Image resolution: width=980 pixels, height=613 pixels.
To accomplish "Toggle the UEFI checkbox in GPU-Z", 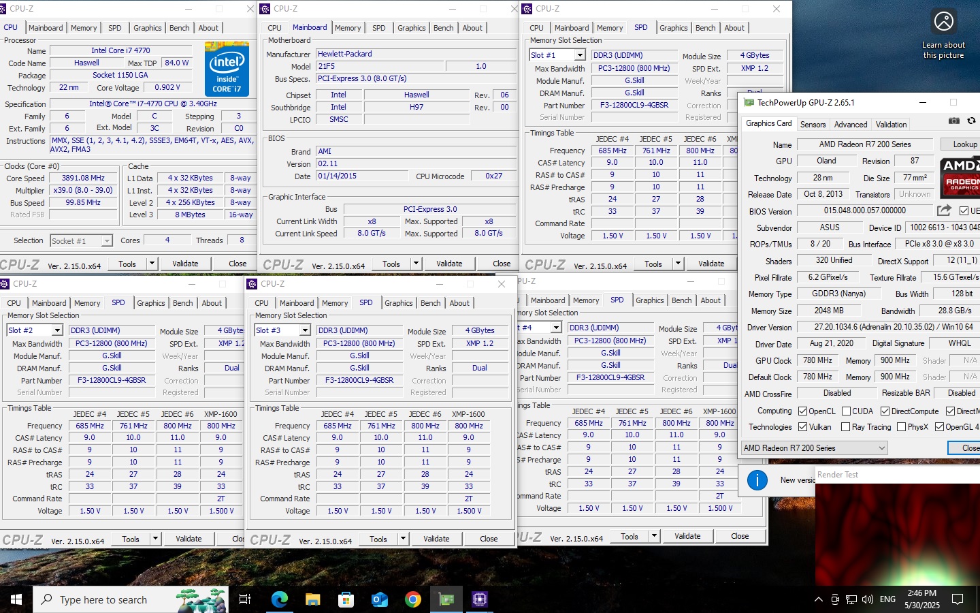I will click(964, 210).
